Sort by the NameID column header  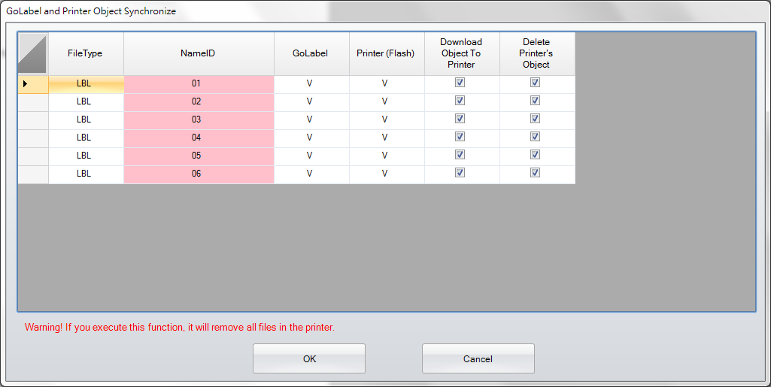click(199, 53)
